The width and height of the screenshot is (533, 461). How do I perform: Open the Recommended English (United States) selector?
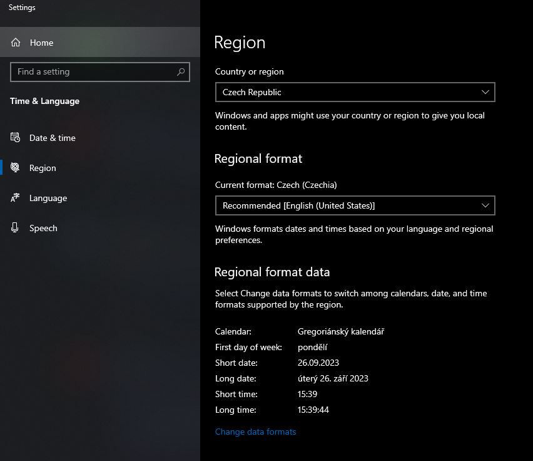click(x=485, y=205)
